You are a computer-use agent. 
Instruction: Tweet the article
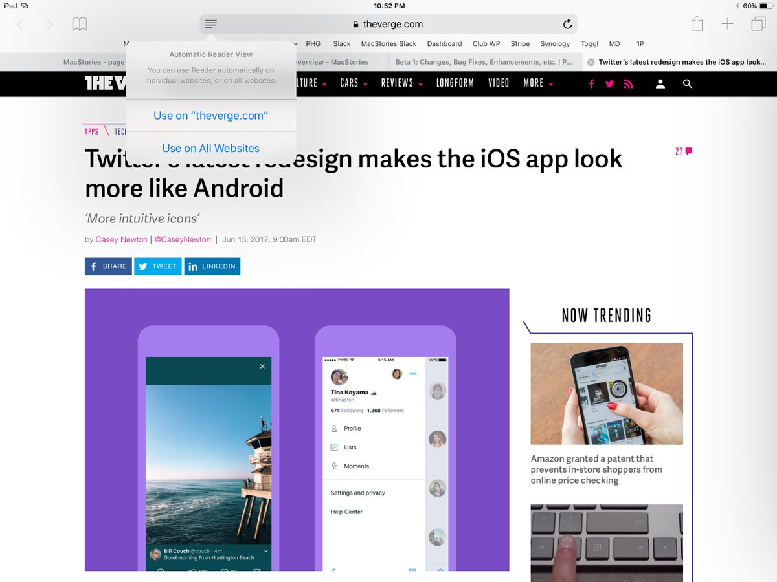point(158,266)
